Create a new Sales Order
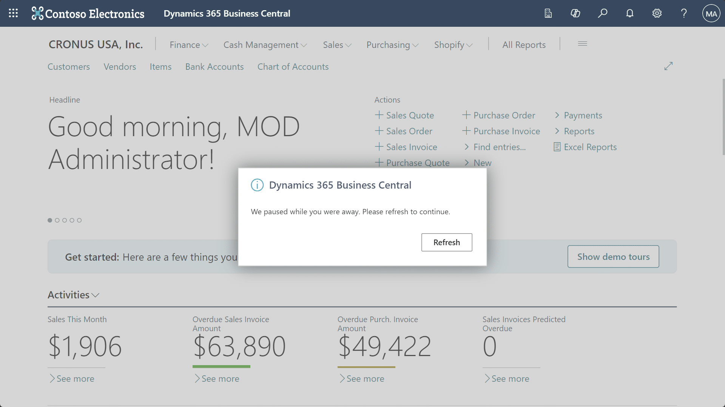Image resolution: width=725 pixels, height=407 pixels. click(x=404, y=131)
